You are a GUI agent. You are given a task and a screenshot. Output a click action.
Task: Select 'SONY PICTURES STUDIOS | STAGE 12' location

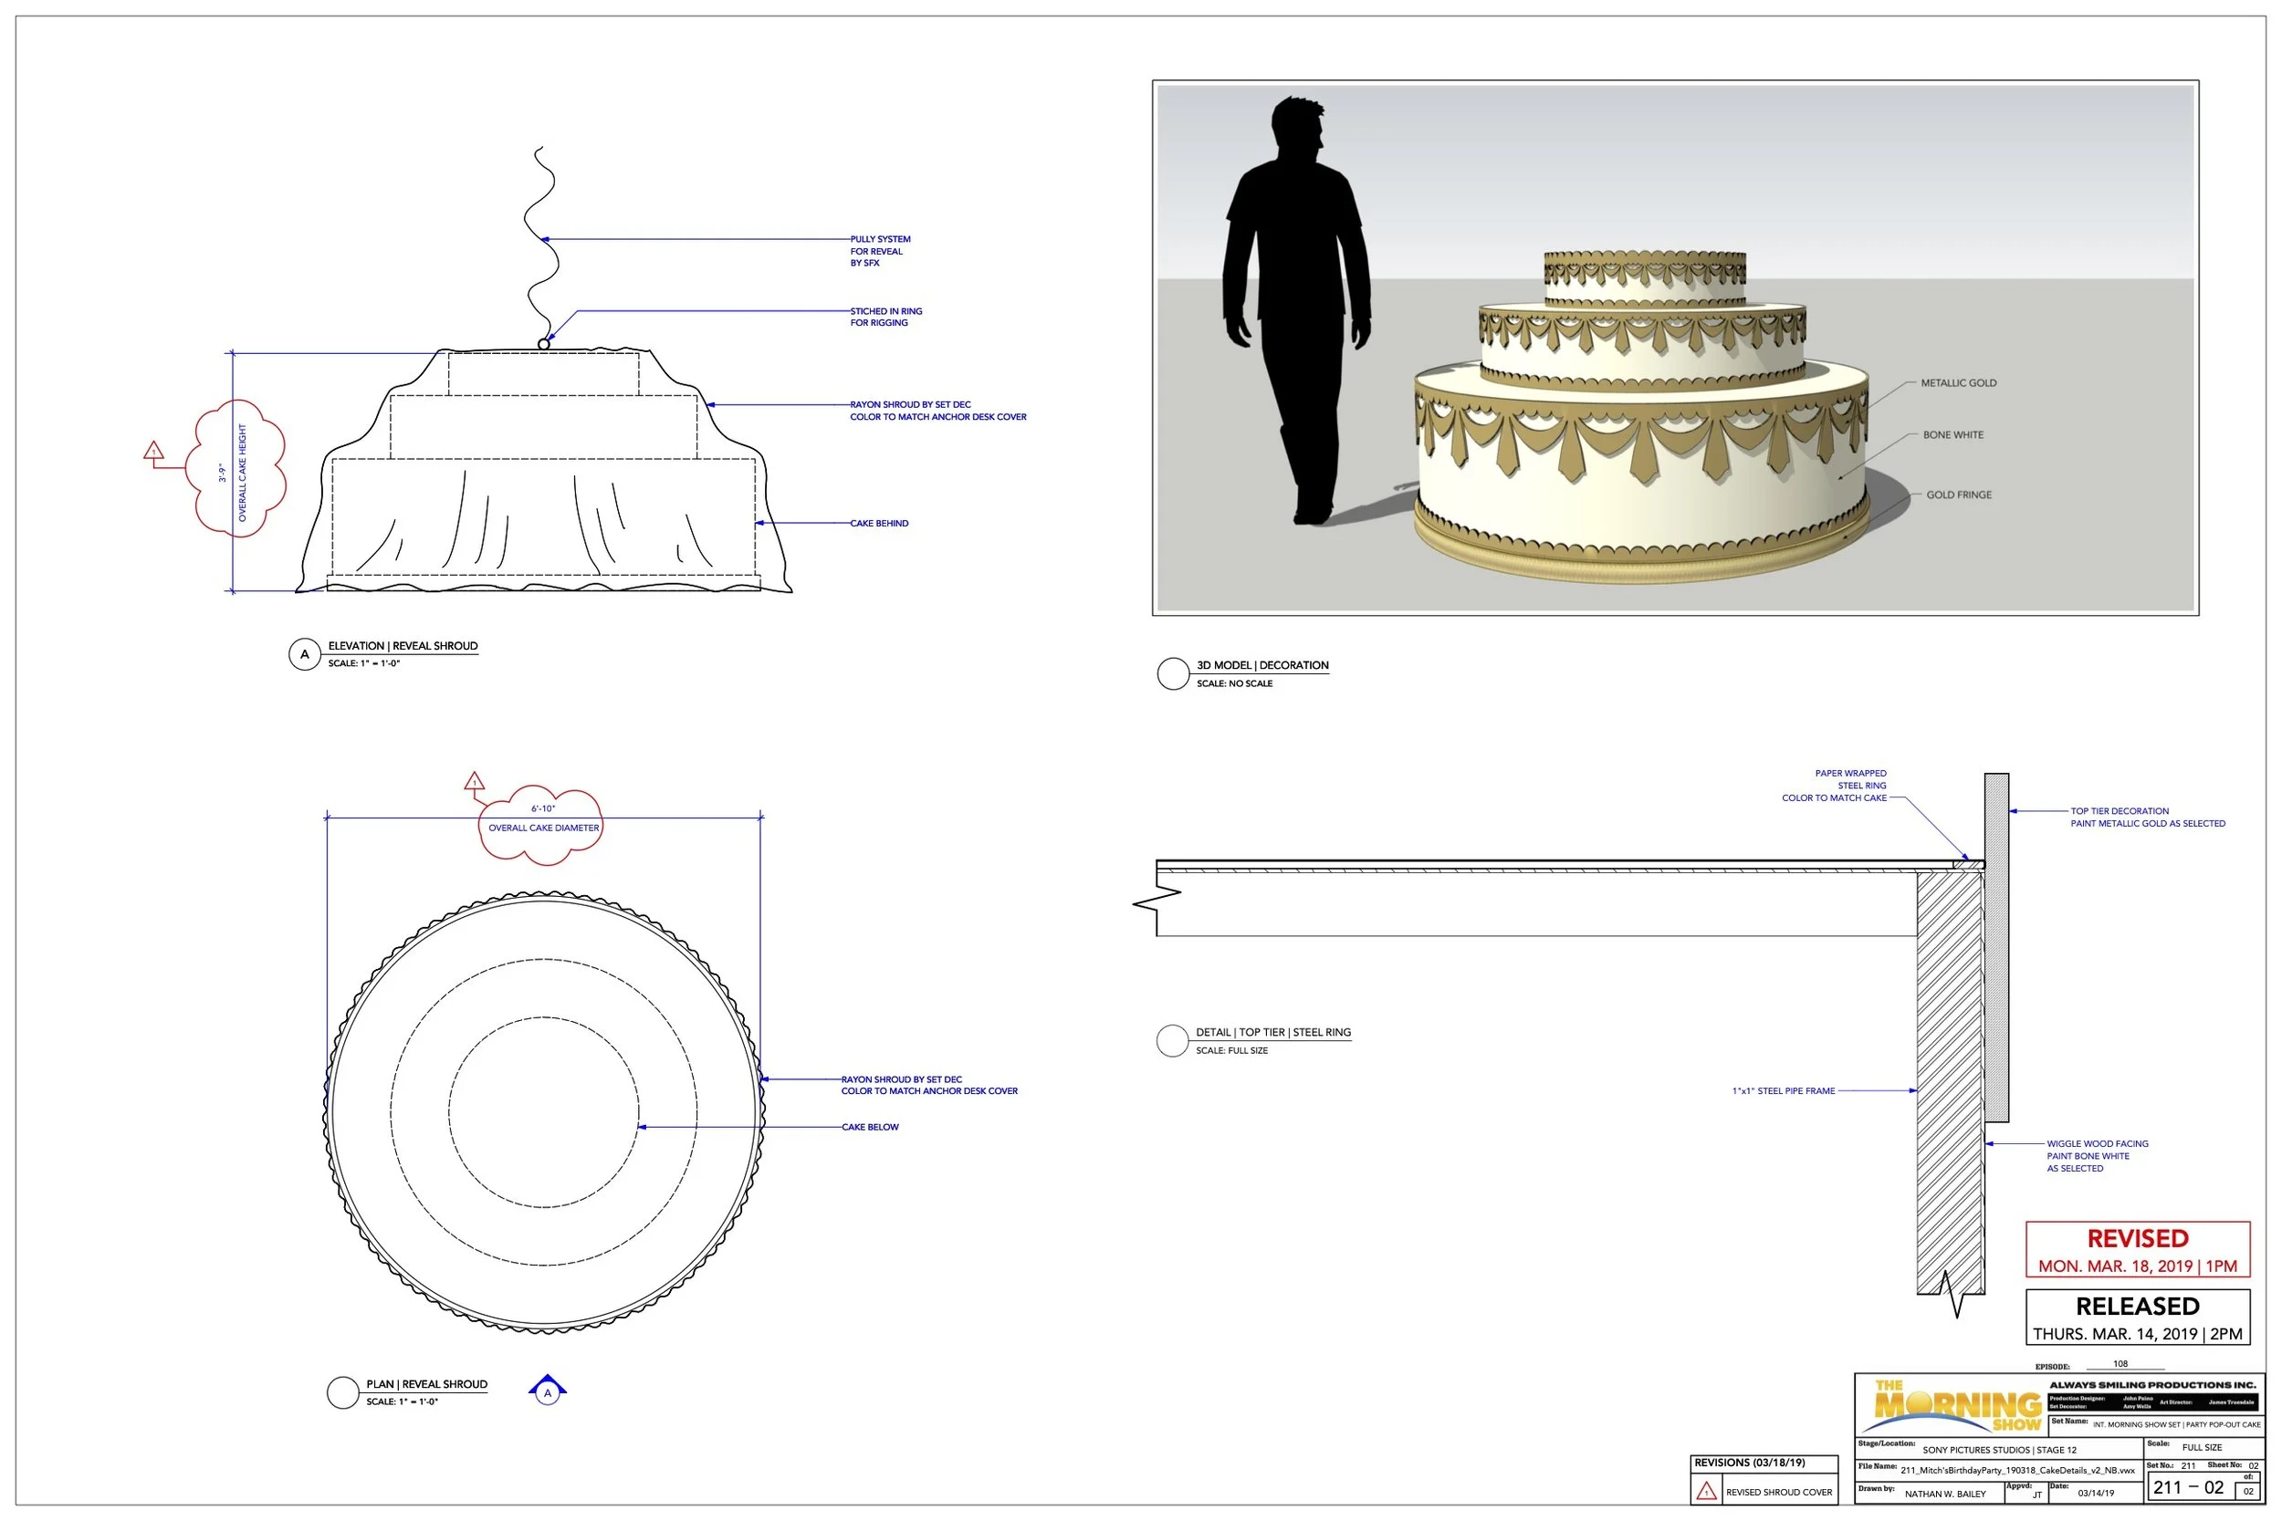[x=2000, y=1450]
